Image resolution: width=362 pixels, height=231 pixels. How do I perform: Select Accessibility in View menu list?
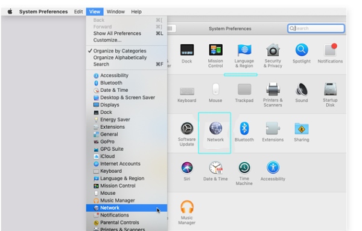[127, 76]
